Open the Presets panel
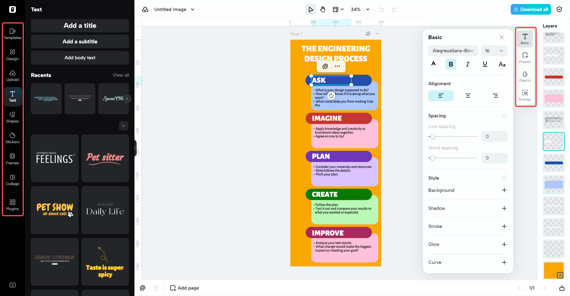This screenshot has height=296, width=570. click(x=525, y=57)
